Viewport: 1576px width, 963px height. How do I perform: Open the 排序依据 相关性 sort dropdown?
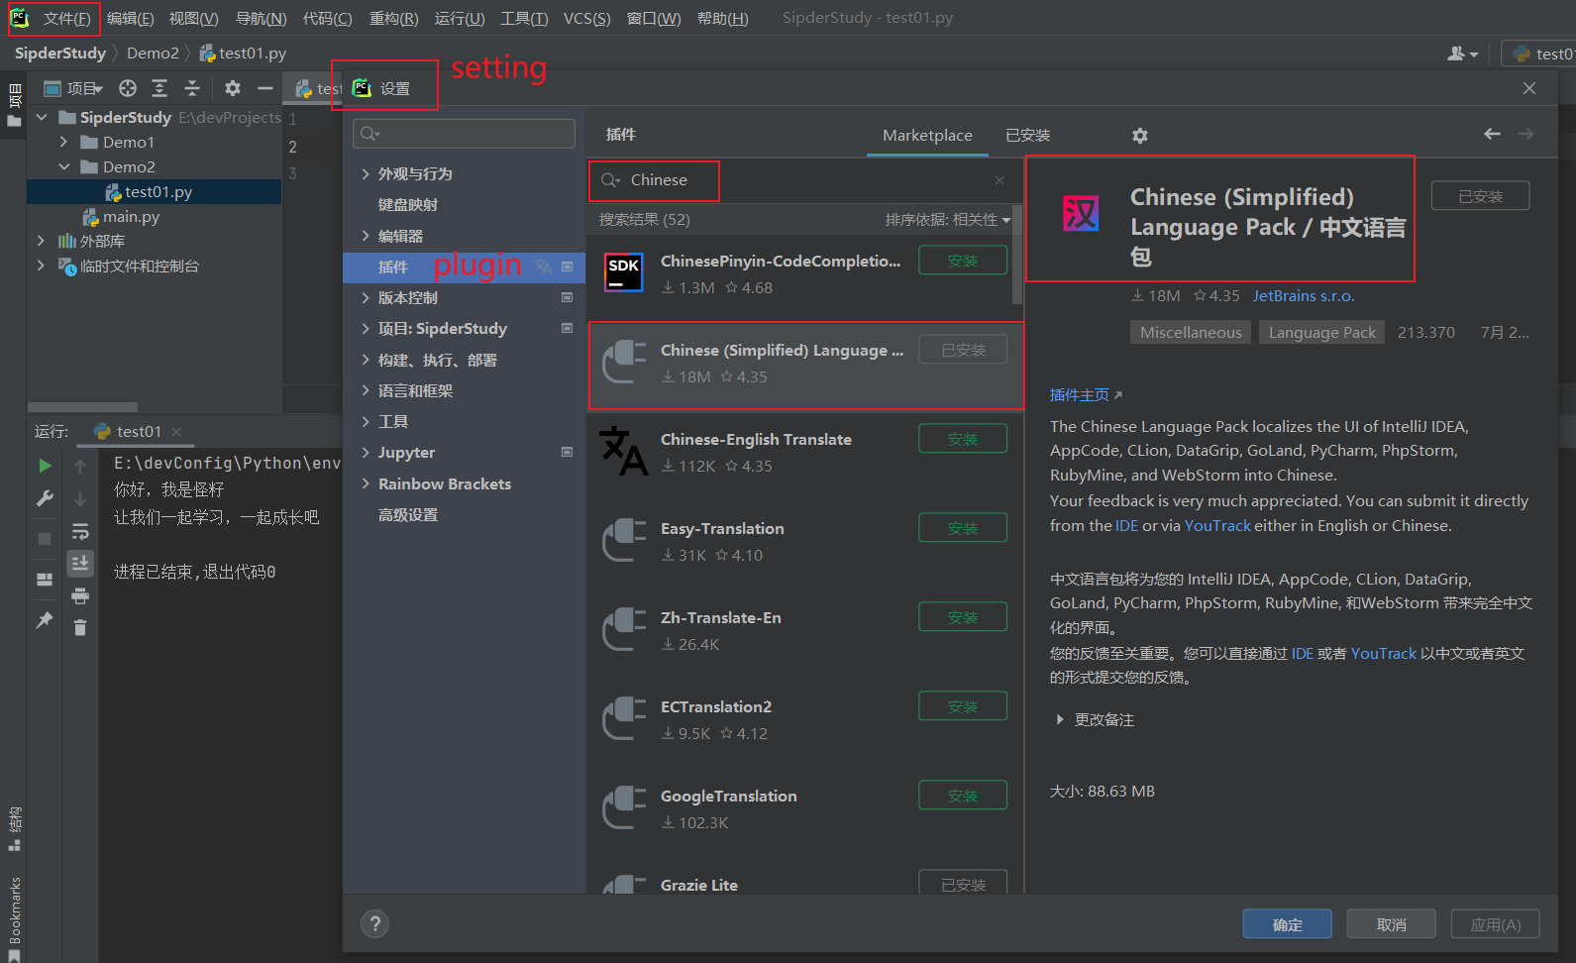click(947, 220)
